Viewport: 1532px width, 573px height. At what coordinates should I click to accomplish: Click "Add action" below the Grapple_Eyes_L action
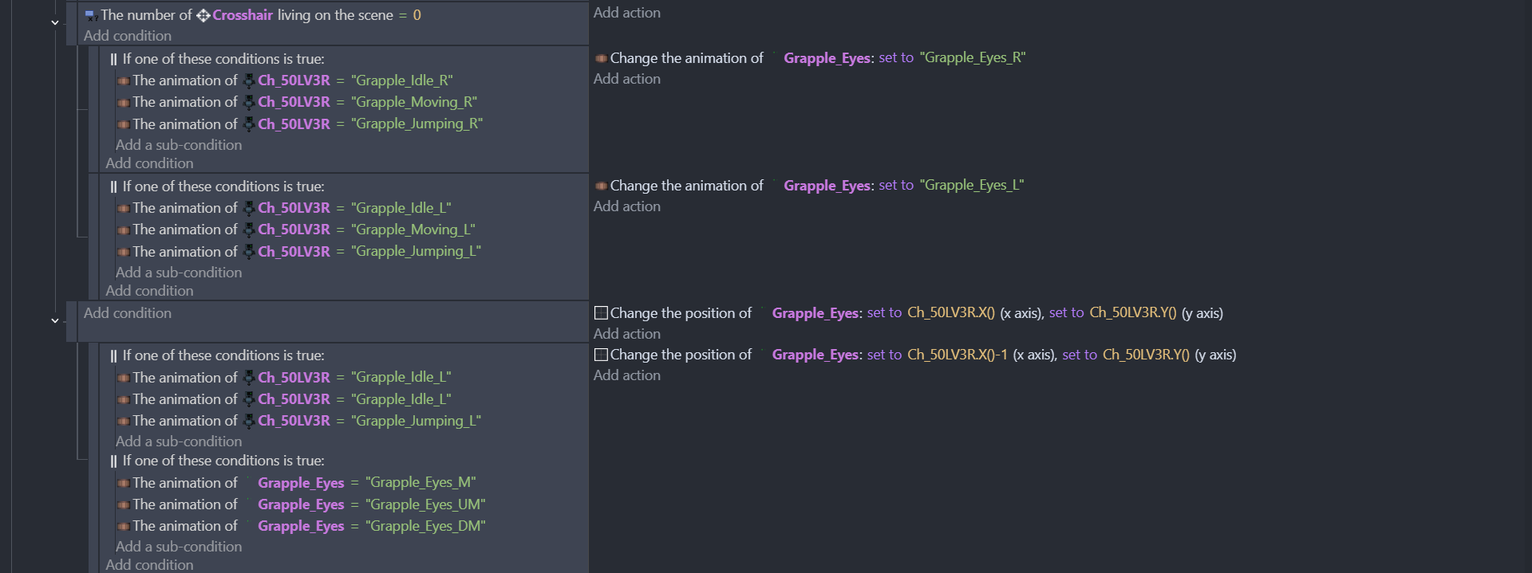tap(626, 206)
